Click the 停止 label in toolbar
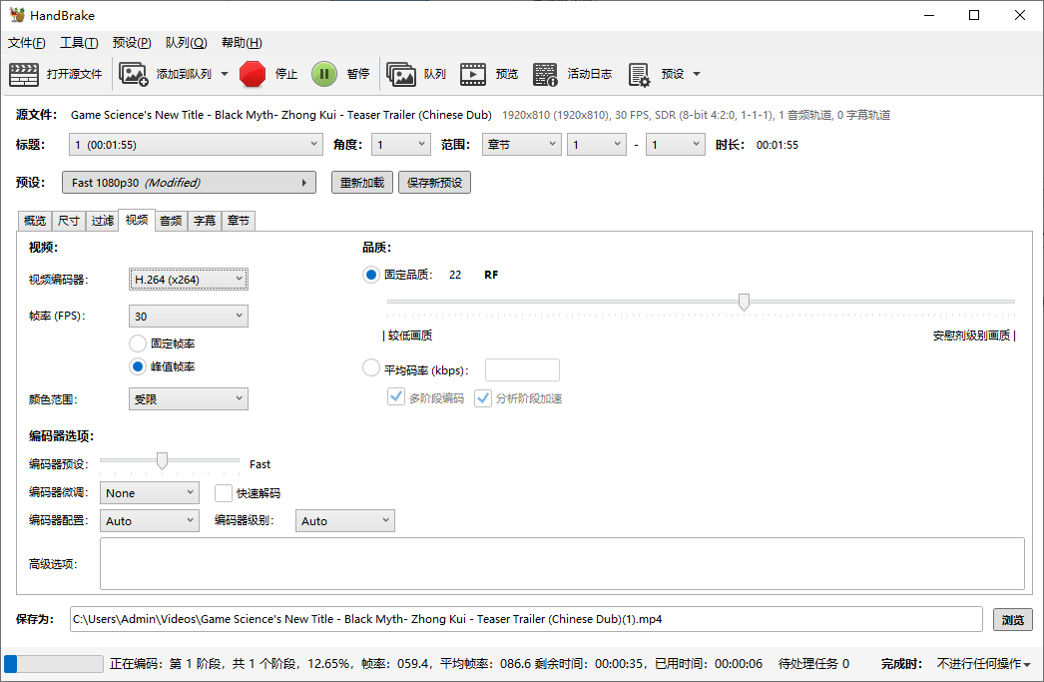The width and height of the screenshot is (1044, 682). tap(286, 74)
